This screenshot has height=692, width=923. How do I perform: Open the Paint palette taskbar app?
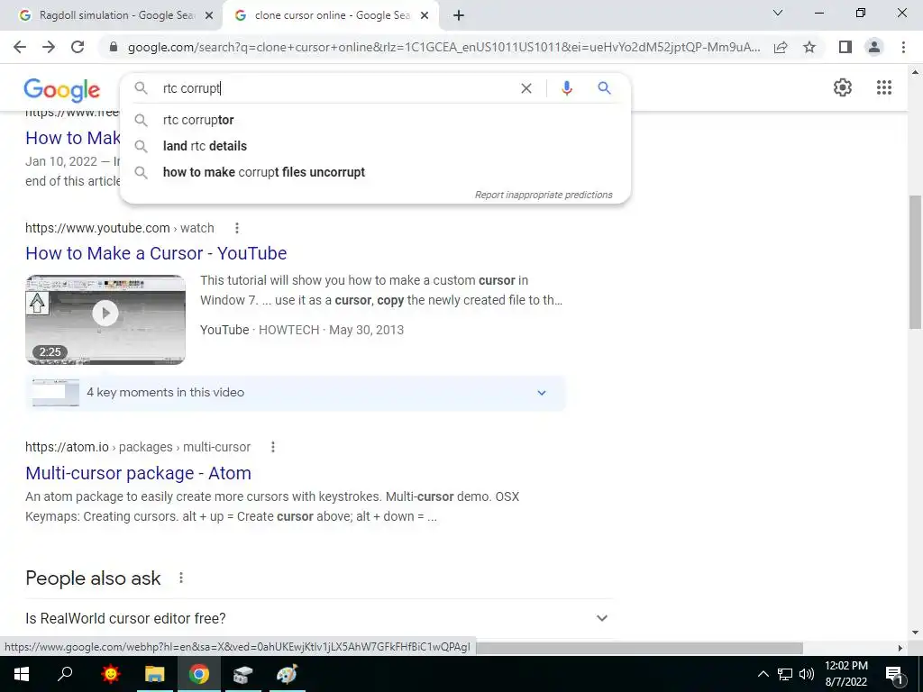point(288,674)
